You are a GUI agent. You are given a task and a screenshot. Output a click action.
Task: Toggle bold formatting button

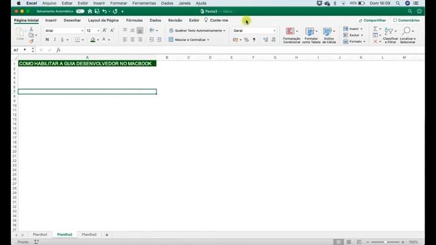click(47, 39)
